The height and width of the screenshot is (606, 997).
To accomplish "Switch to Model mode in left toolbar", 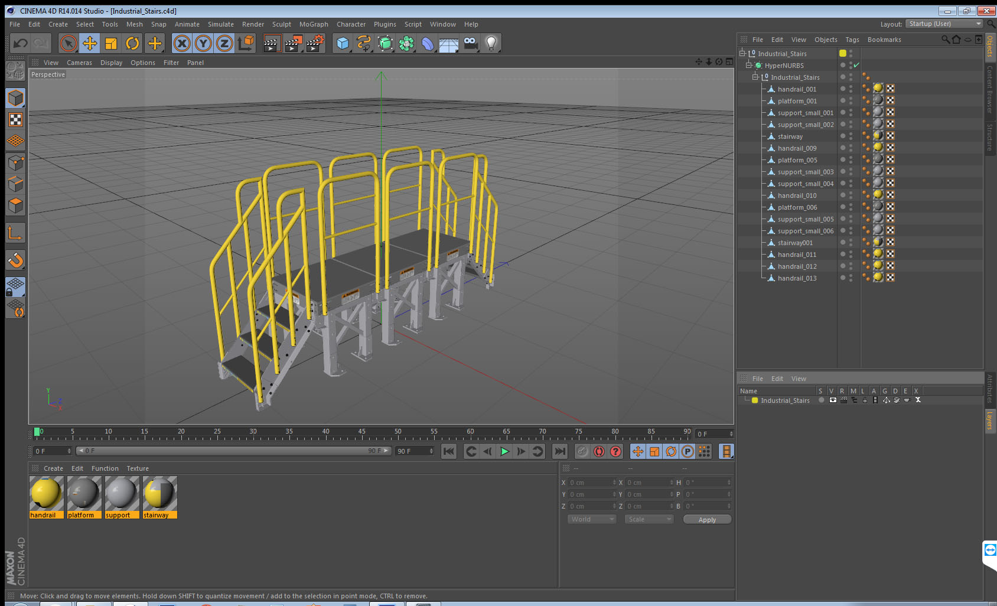I will [x=16, y=98].
